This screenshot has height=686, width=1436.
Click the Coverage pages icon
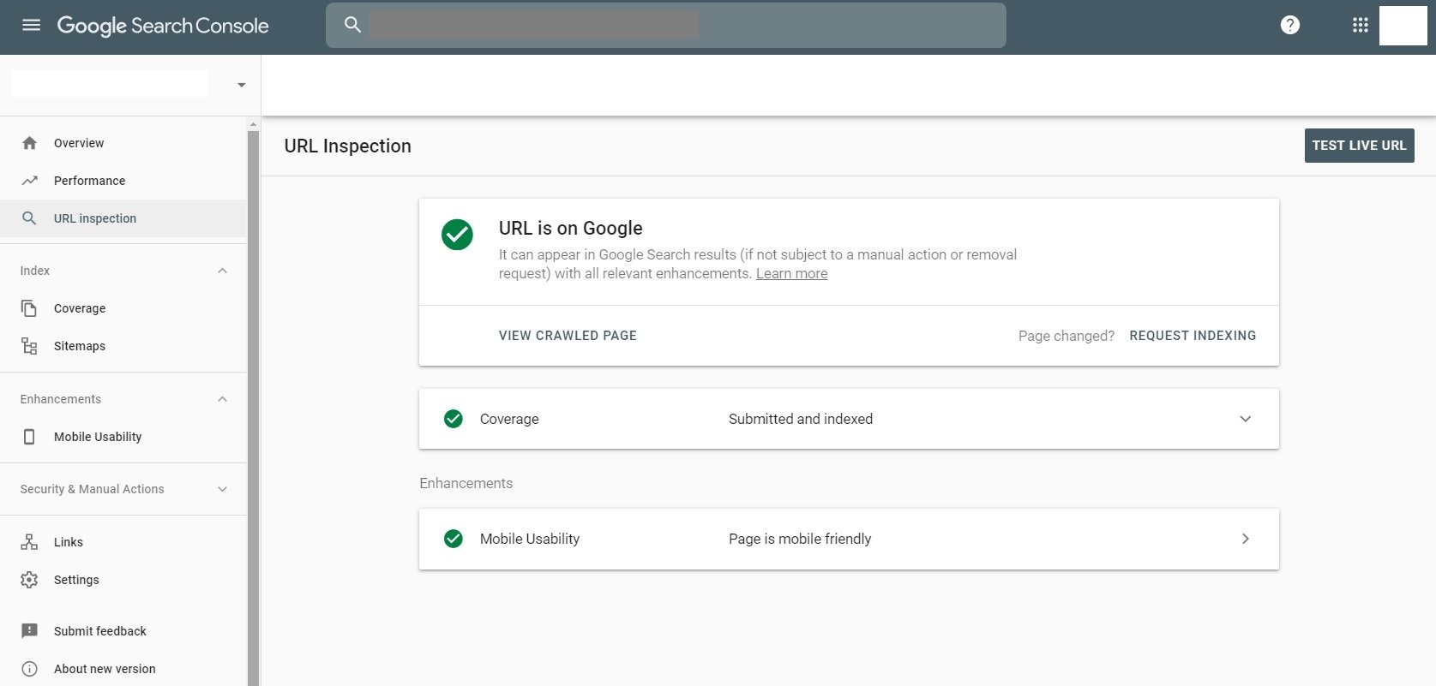(x=29, y=308)
